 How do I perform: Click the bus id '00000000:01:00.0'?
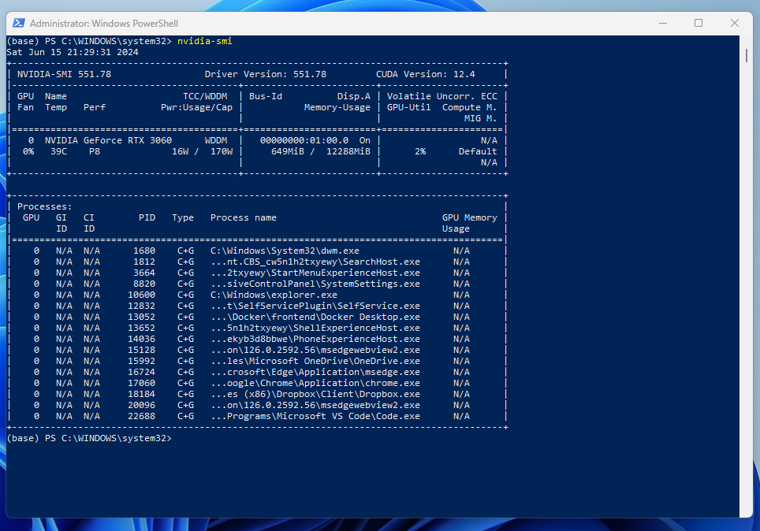[x=304, y=140]
